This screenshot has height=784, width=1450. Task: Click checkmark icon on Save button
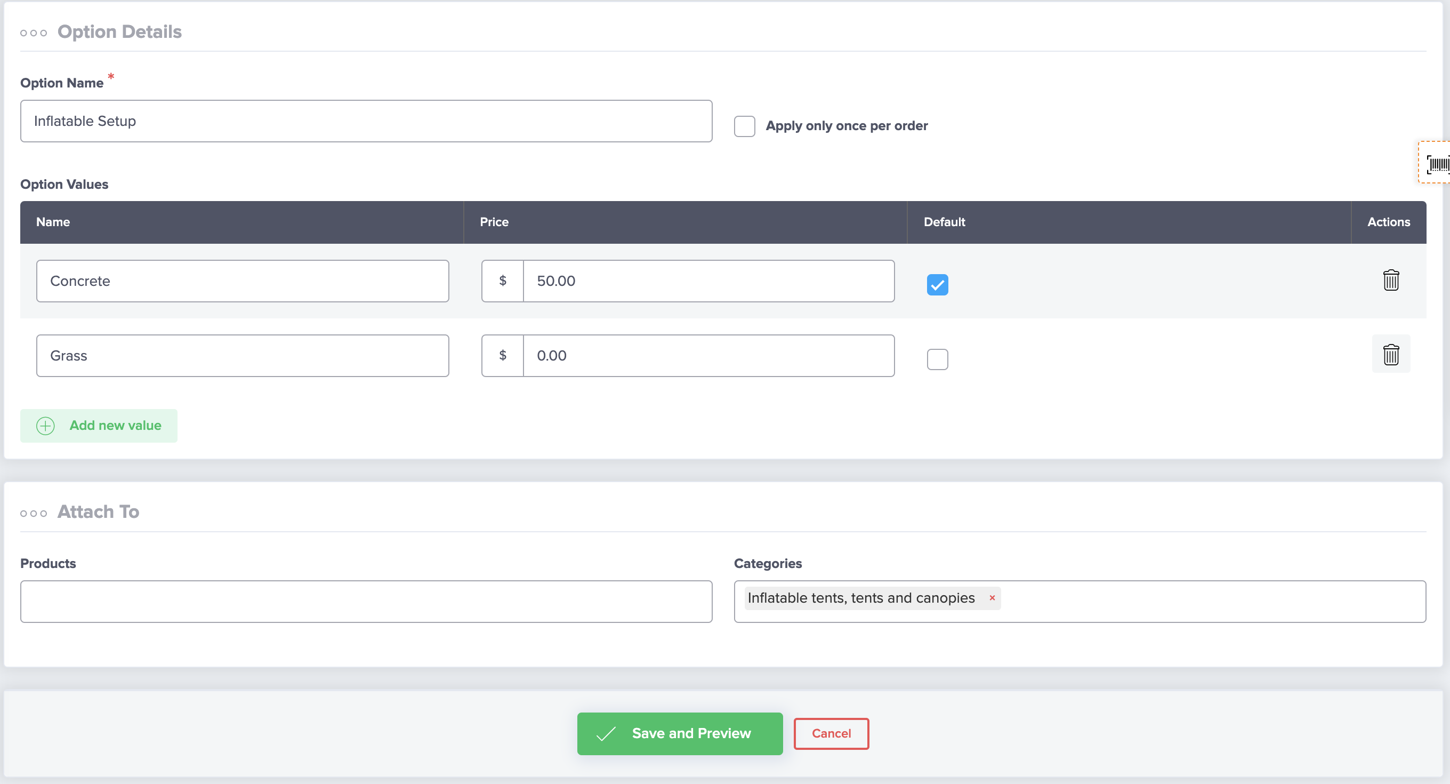pyautogui.click(x=606, y=733)
